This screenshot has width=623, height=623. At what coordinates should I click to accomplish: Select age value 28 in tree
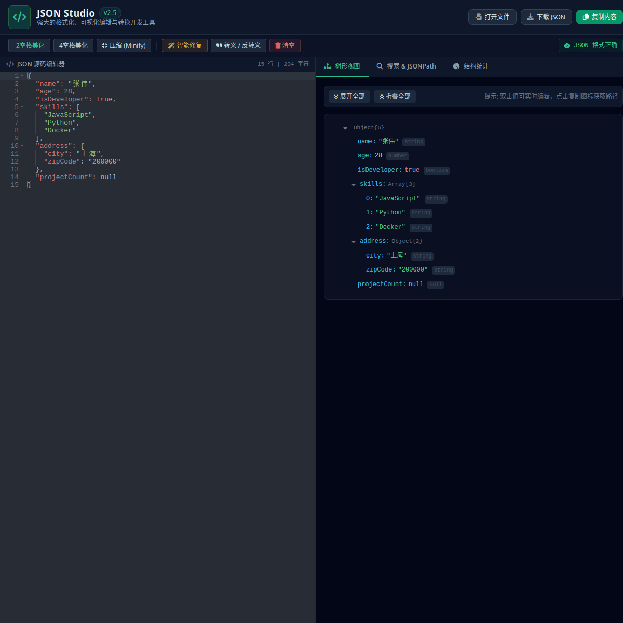point(378,155)
